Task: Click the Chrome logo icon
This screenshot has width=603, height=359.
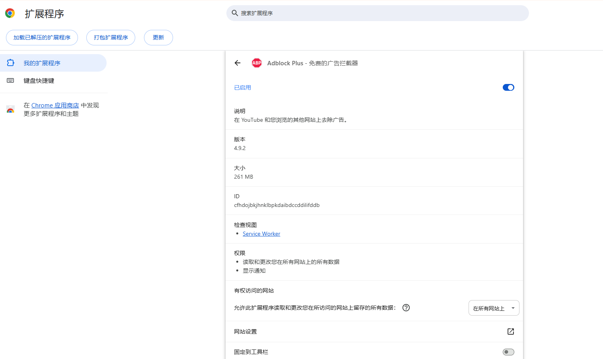Action: pos(10,13)
